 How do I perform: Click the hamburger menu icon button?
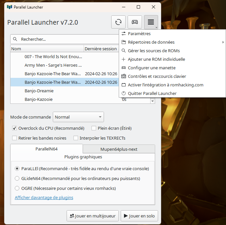click(x=151, y=22)
